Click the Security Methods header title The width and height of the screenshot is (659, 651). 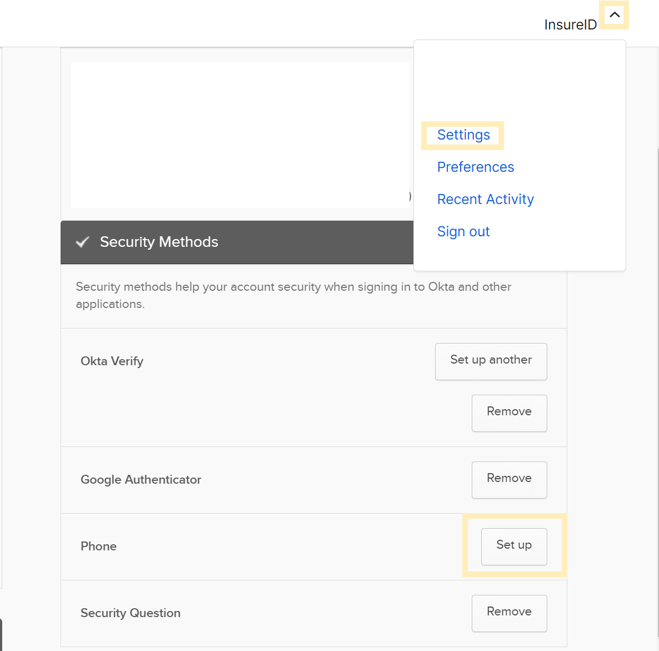click(x=159, y=242)
